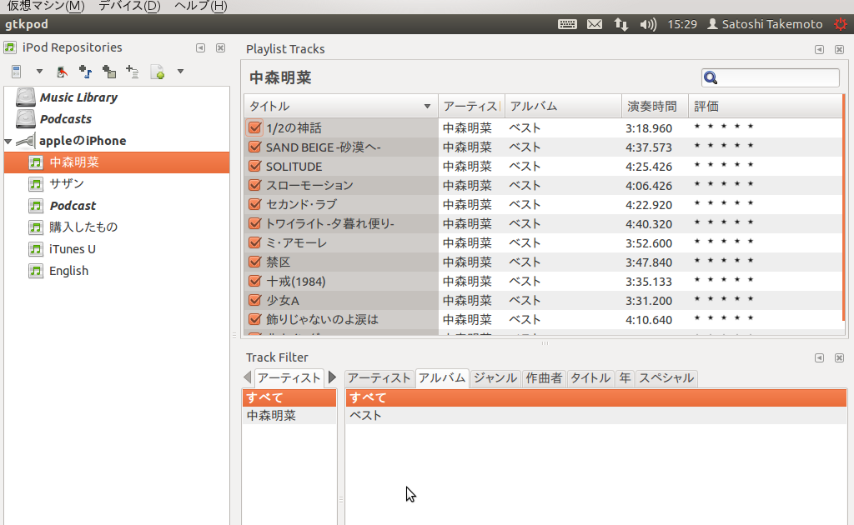Switch to the タイトル filter tab

coord(590,378)
